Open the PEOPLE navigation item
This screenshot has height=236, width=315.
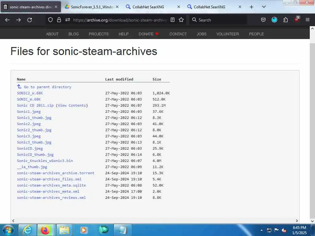(256, 34)
